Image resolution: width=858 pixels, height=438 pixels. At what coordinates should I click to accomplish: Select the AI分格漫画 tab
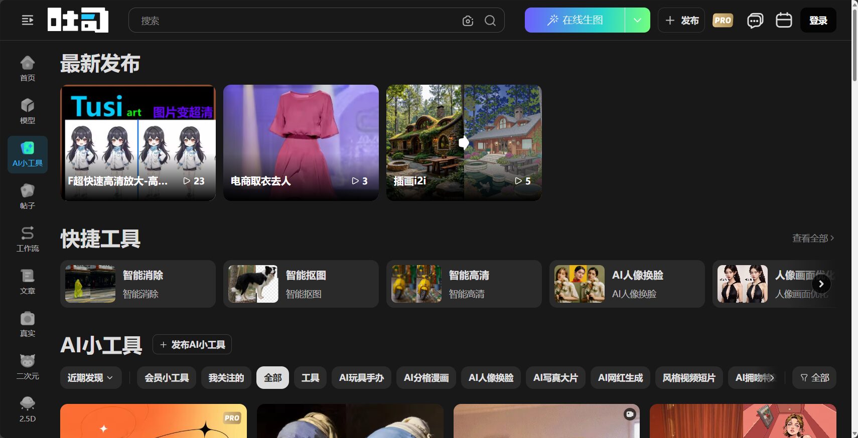[426, 378]
